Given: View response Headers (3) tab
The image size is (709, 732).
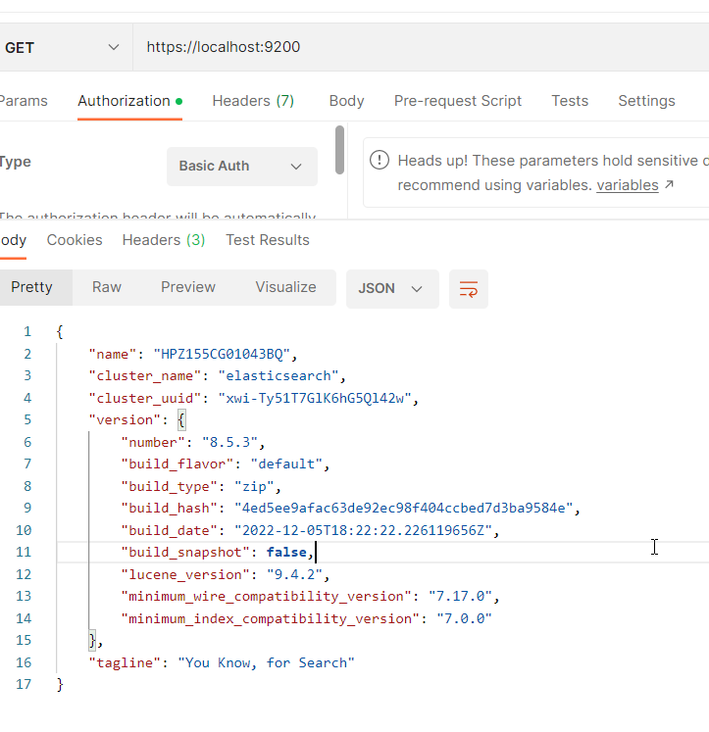Looking at the screenshot, I should [164, 240].
